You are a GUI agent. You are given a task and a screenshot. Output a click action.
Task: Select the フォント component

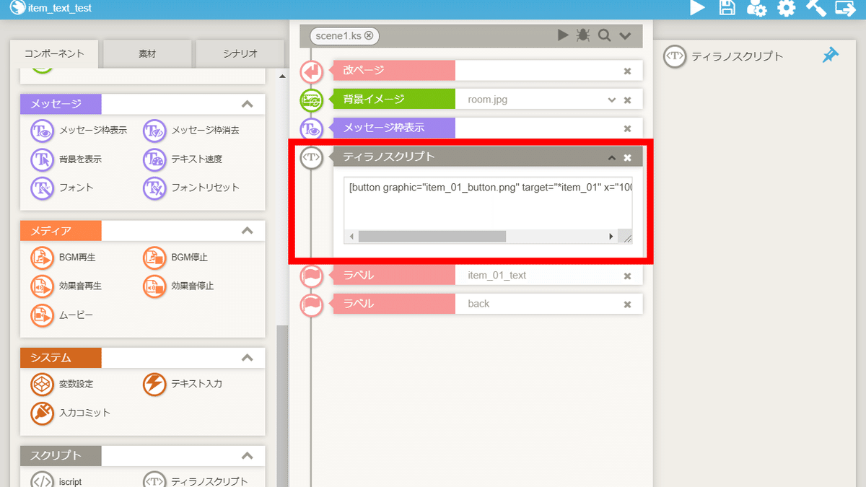[x=62, y=188]
